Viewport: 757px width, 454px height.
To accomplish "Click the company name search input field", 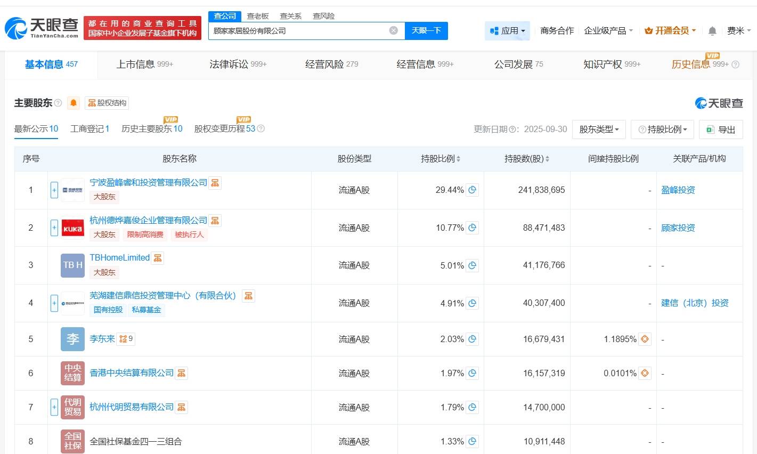I will tap(298, 30).
